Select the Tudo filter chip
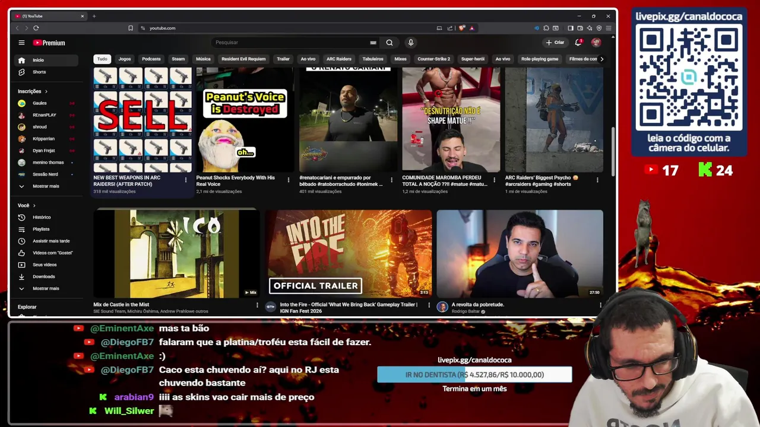 tap(102, 59)
